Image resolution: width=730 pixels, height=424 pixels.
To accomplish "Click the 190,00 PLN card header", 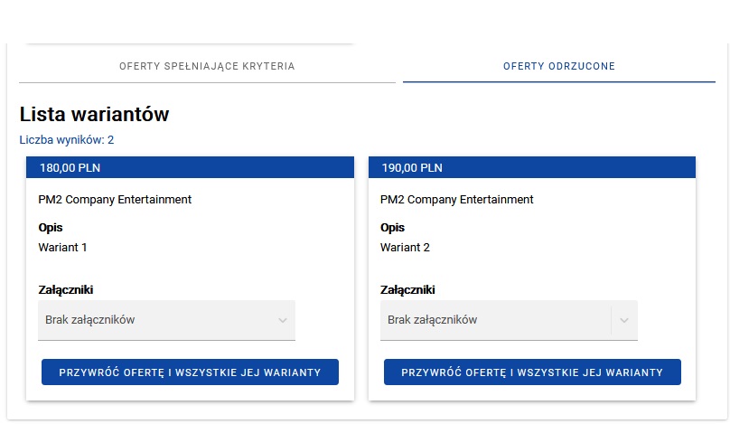I will coord(532,167).
